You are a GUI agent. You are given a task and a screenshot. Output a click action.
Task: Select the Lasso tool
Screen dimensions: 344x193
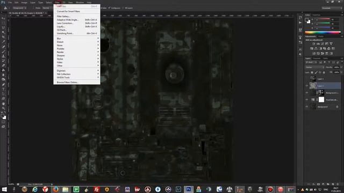tap(3, 28)
